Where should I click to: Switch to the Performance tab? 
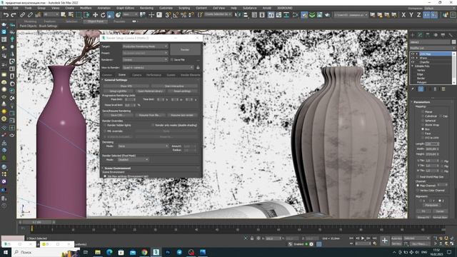coord(154,75)
